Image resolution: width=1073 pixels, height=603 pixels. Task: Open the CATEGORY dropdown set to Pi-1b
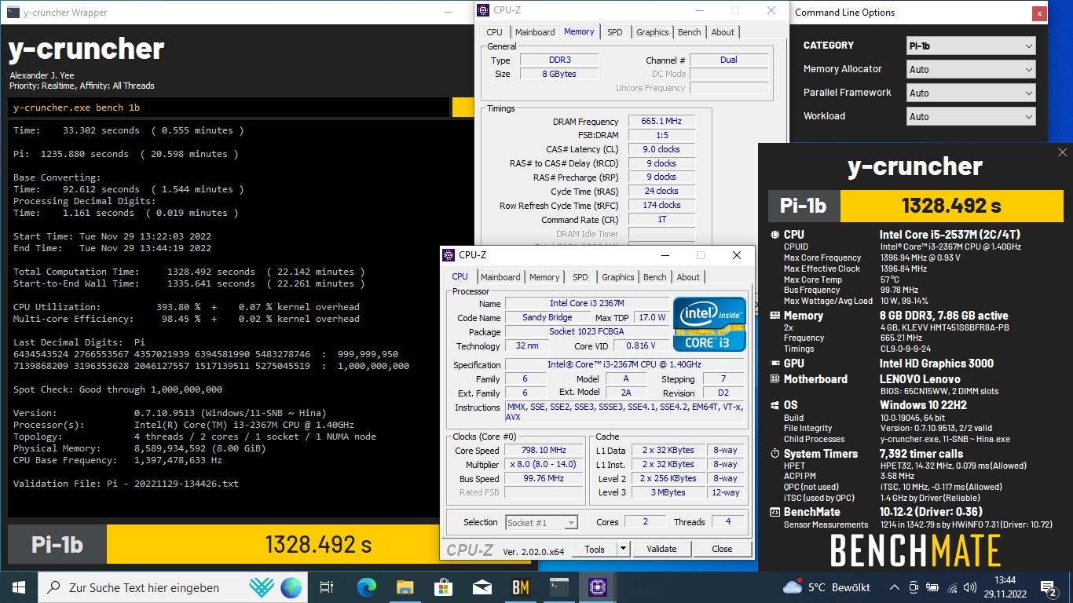click(971, 46)
